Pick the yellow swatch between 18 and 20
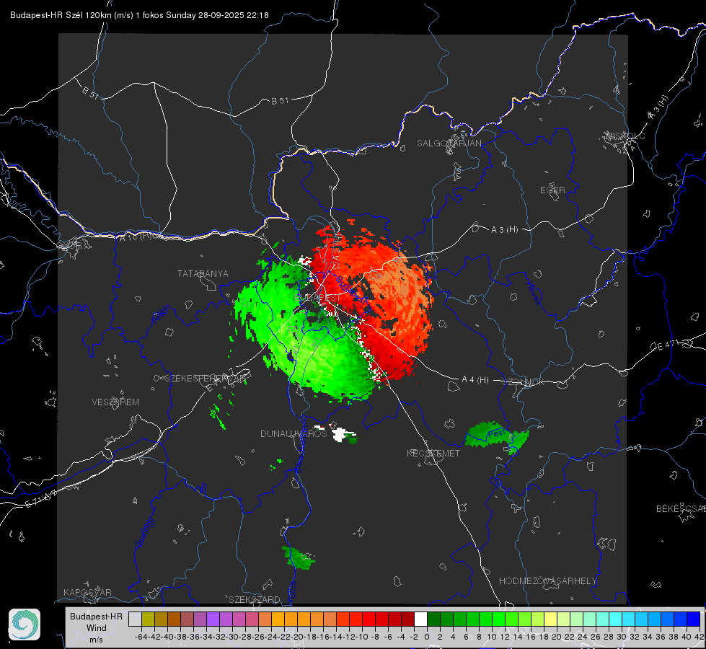Screen dimensions: 706x649 point(551,619)
